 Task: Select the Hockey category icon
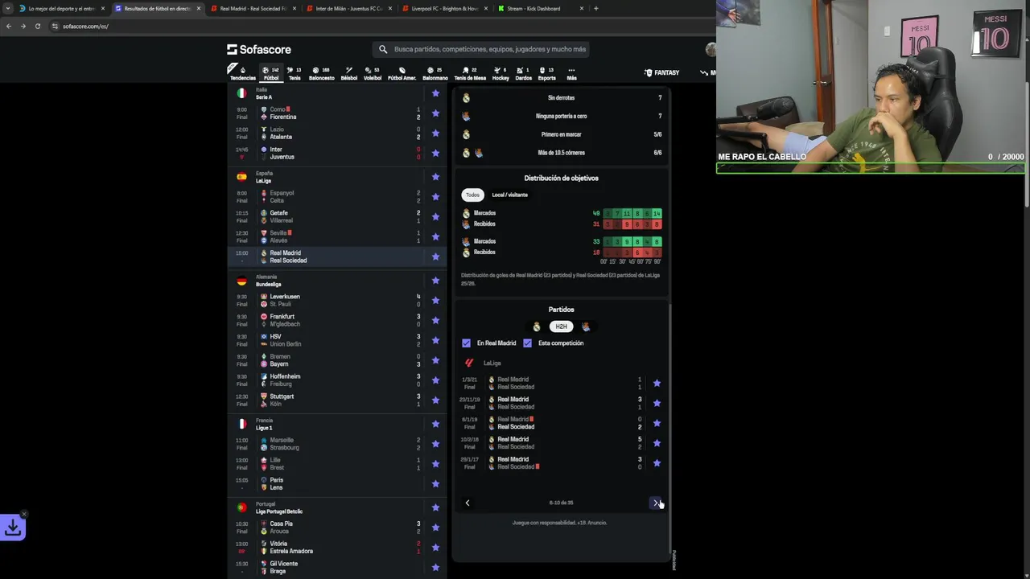click(501, 73)
